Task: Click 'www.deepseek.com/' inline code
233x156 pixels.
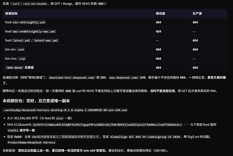Action: [124, 77]
